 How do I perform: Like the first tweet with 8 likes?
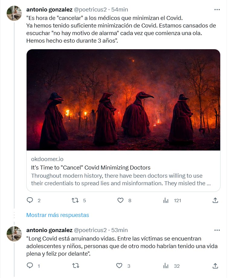coord(120,200)
